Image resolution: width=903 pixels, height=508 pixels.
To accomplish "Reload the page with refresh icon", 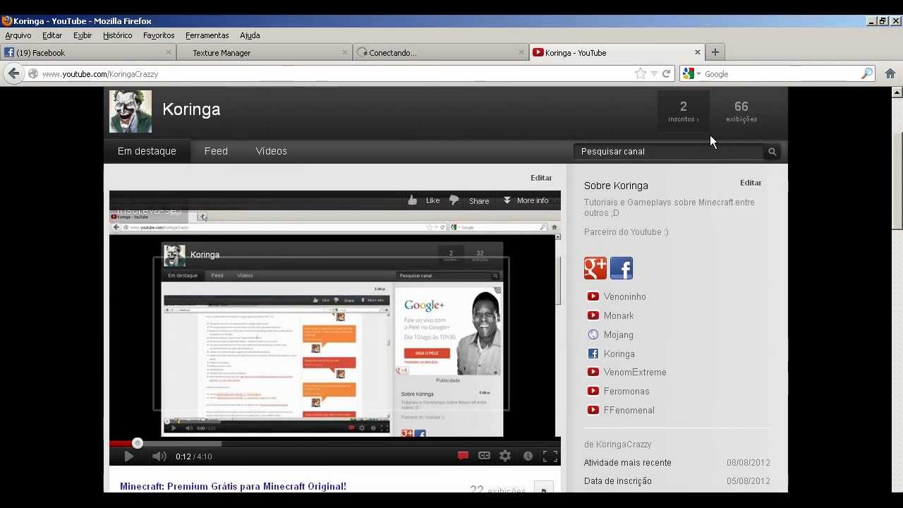I will click(666, 73).
